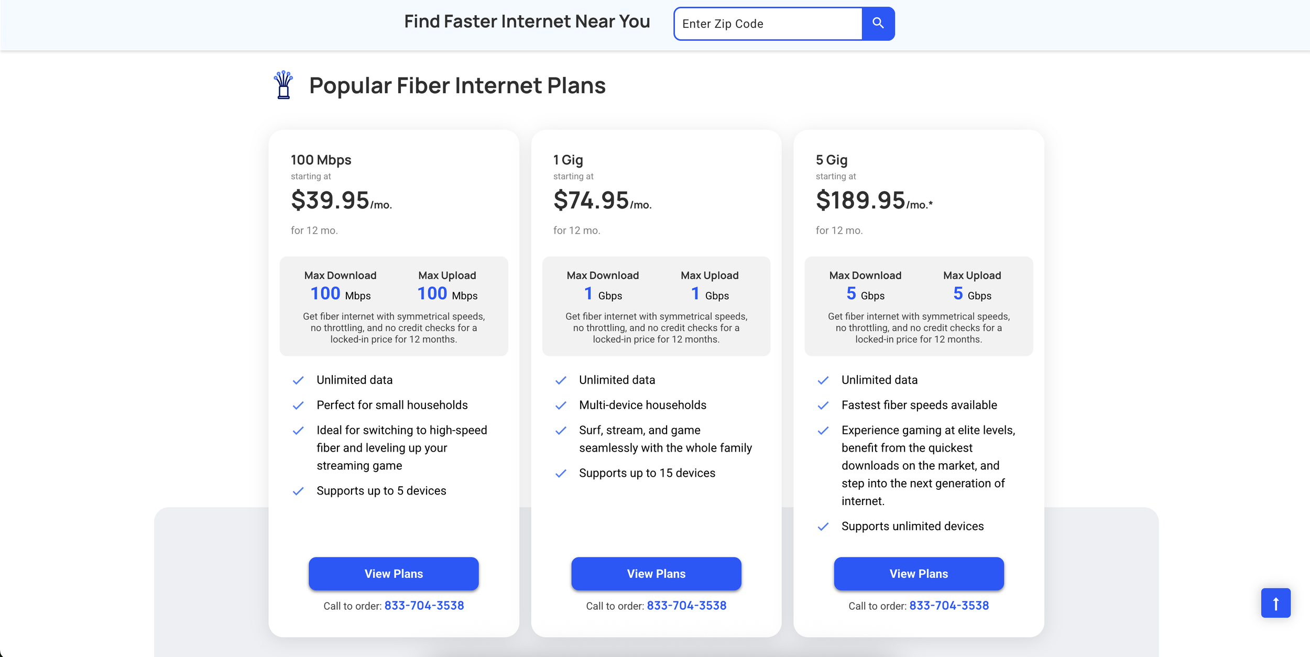Click the Popular Fiber Internet Plans heading
Image resolution: width=1310 pixels, height=657 pixels.
457,85
